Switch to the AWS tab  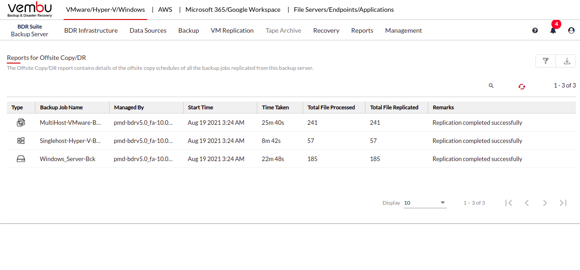tap(165, 10)
